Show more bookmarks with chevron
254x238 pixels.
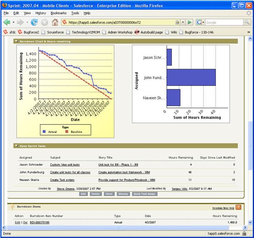coord(248,32)
